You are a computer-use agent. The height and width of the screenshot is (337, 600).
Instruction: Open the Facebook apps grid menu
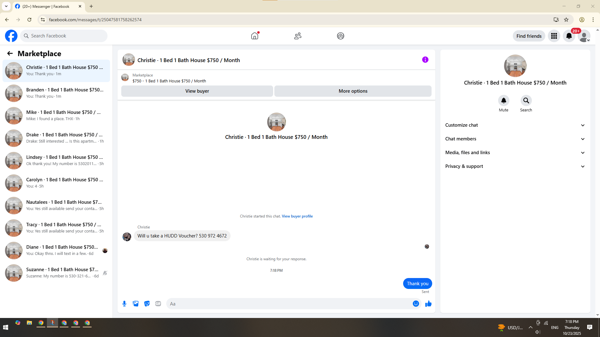coord(554,36)
